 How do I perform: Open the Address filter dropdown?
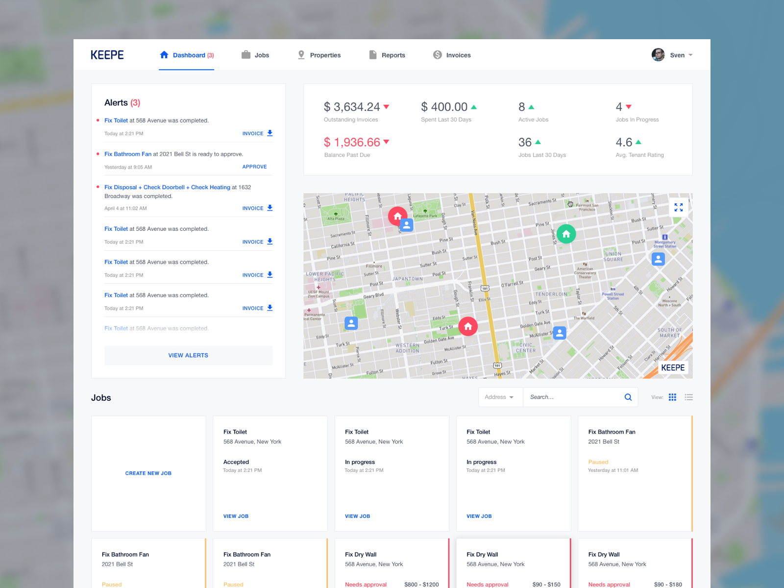pyautogui.click(x=500, y=397)
